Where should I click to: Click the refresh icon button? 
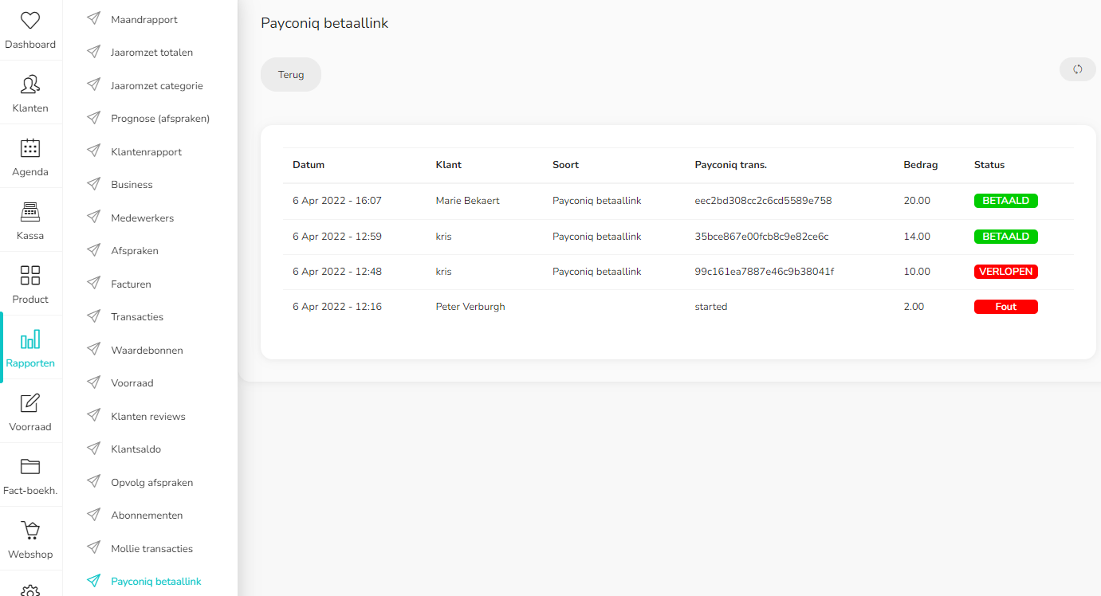pyautogui.click(x=1077, y=69)
